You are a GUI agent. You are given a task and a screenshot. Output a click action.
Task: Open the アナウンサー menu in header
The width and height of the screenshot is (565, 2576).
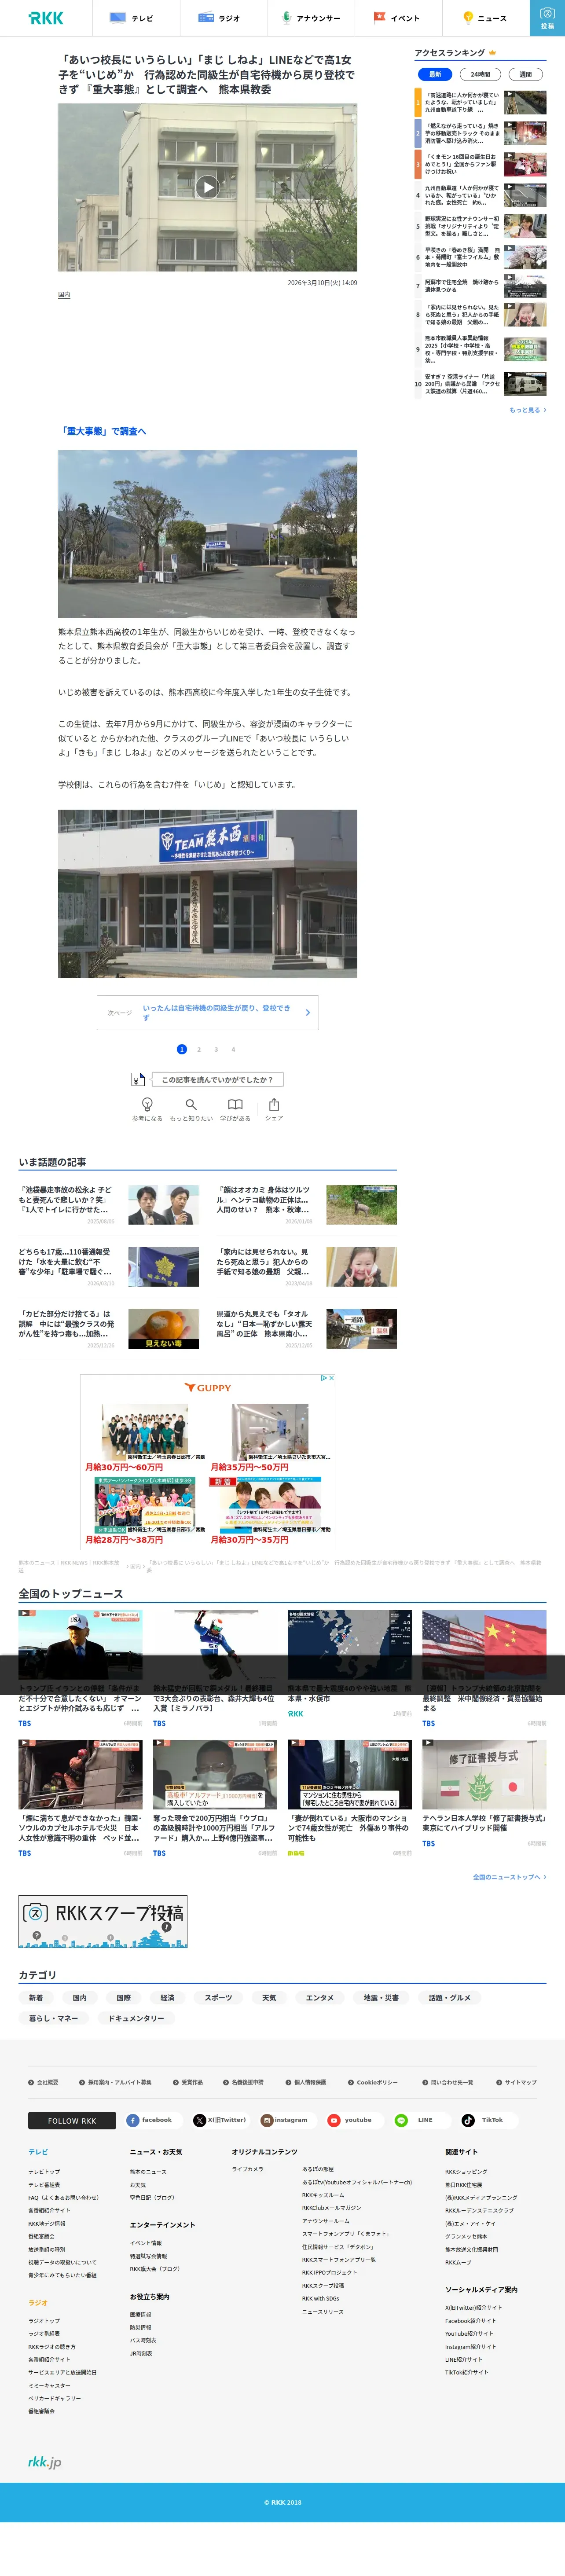311,18
